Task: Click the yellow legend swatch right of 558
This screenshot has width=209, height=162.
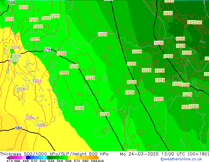Action: (x=70, y=157)
